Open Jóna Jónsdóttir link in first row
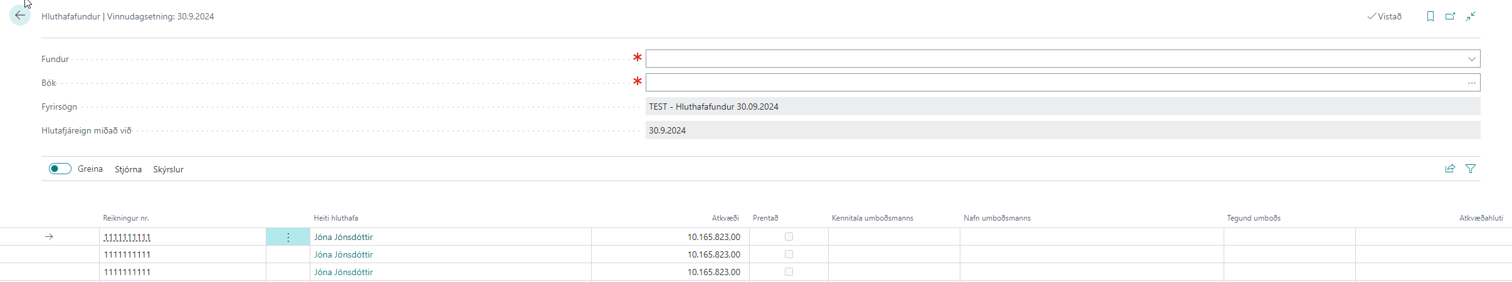 [344, 237]
